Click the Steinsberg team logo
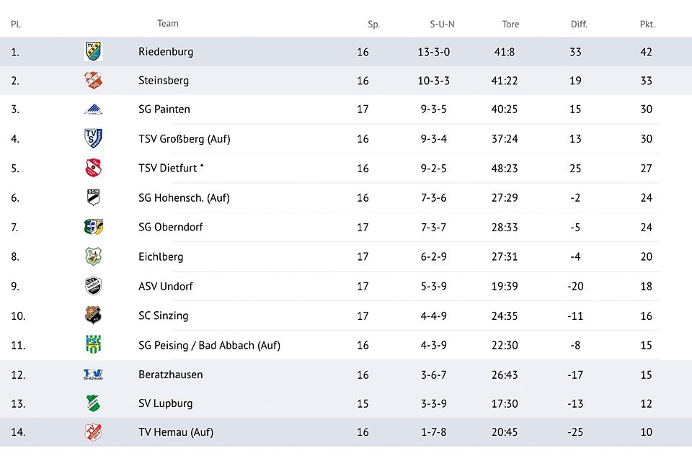This screenshot has width=692, height=461. coord(93,81)
